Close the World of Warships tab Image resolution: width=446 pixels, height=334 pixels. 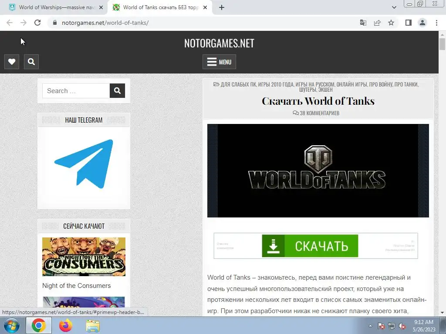tap(101, 8)
